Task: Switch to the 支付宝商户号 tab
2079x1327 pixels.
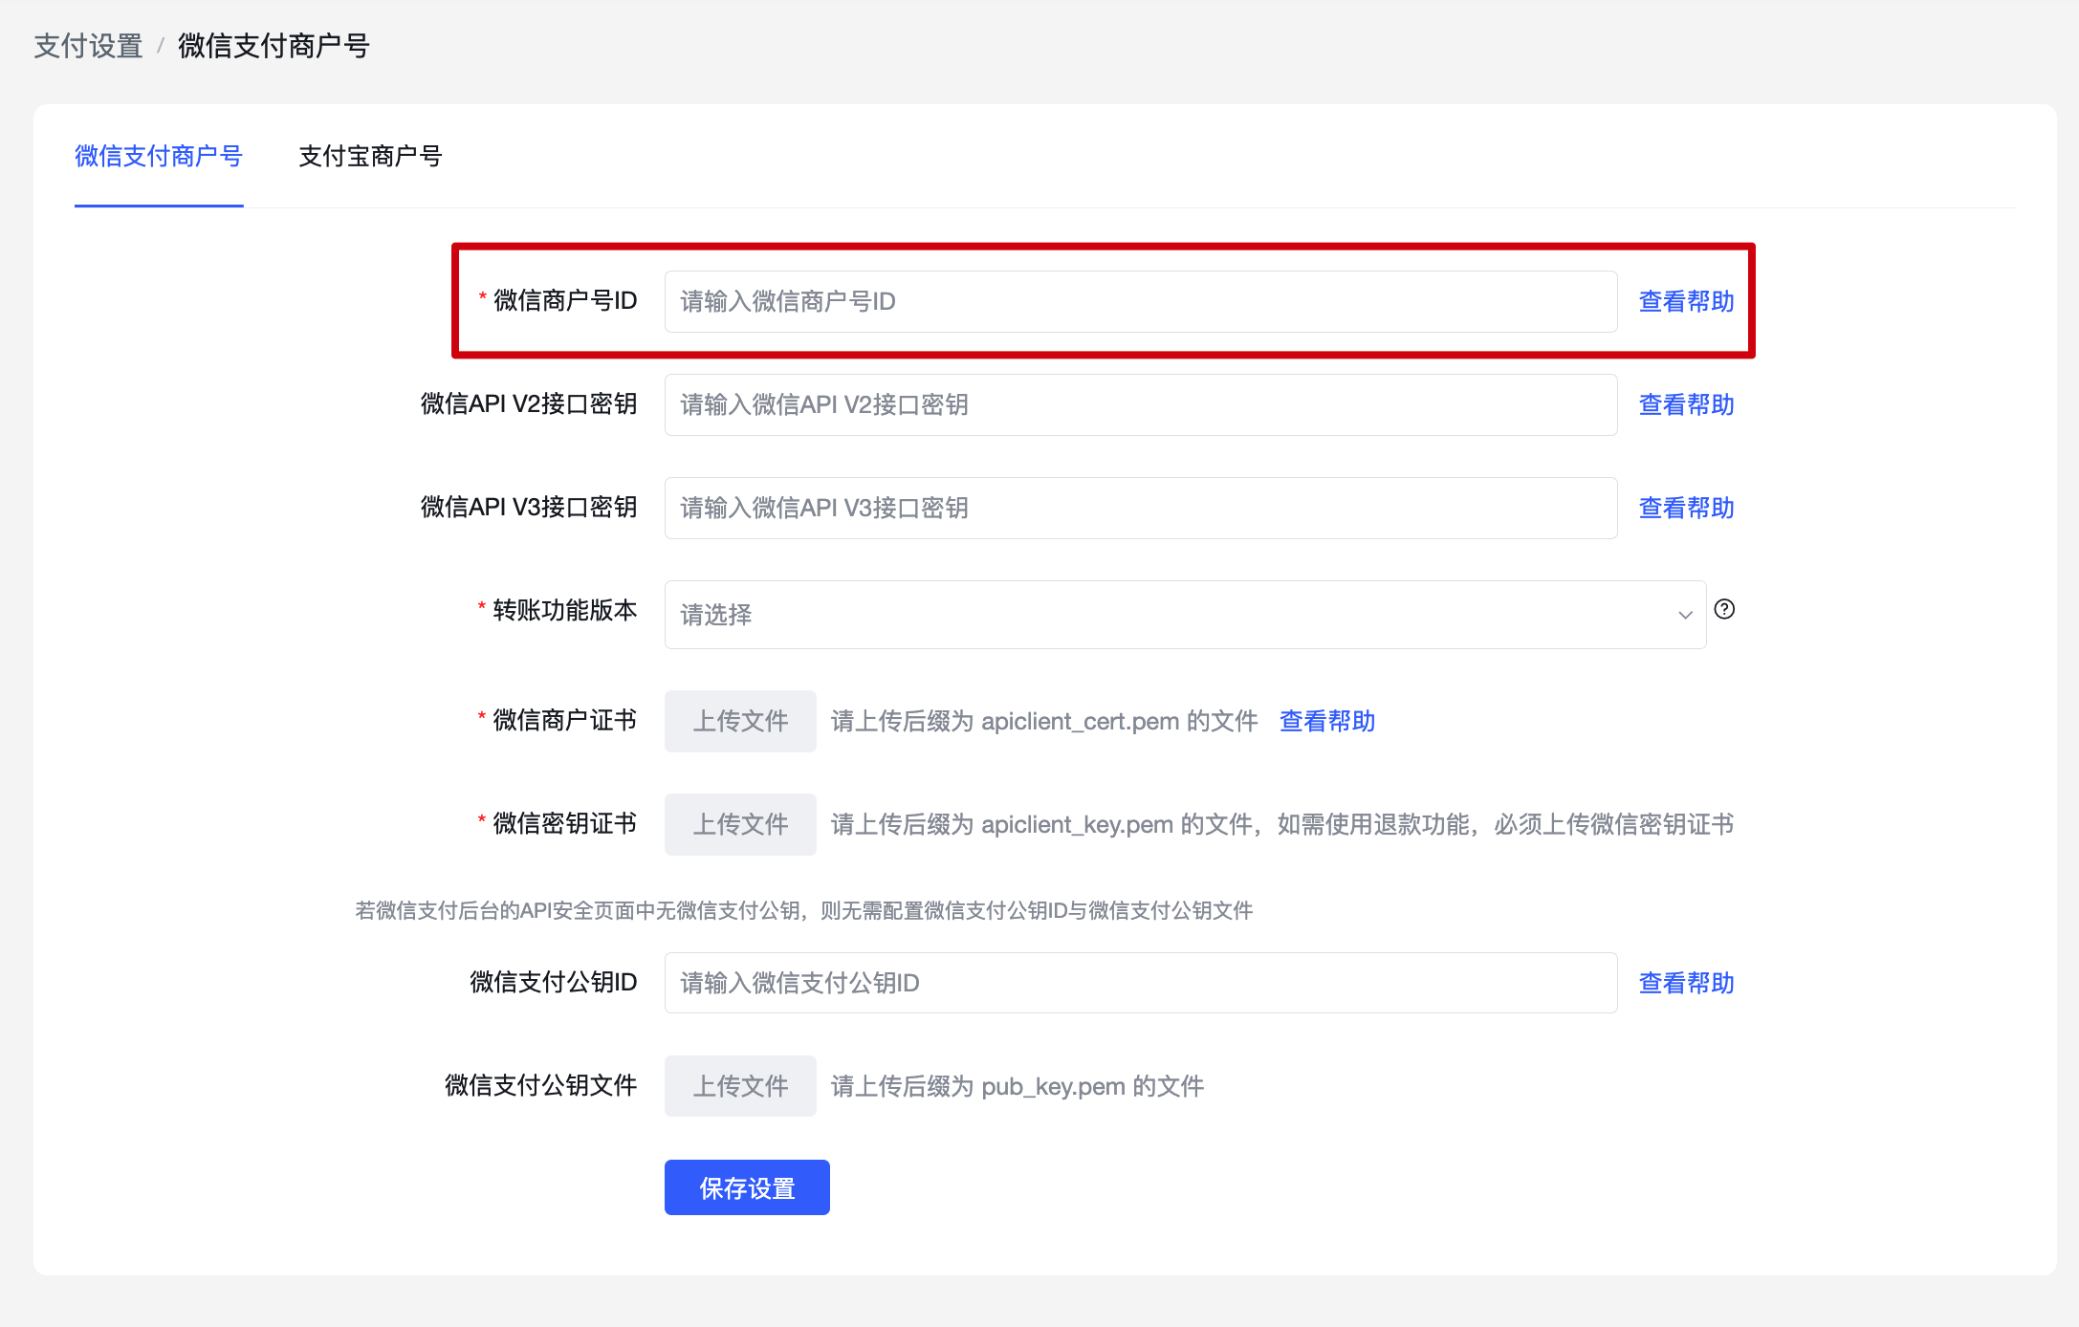Action: click(370, 156)
